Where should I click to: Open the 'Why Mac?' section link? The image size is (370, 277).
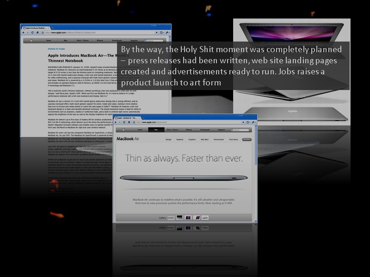click(204, 139)
